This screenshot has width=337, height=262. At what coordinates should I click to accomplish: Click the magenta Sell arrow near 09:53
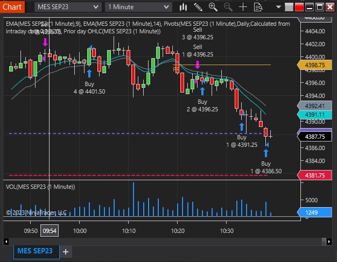coord(45,42)
